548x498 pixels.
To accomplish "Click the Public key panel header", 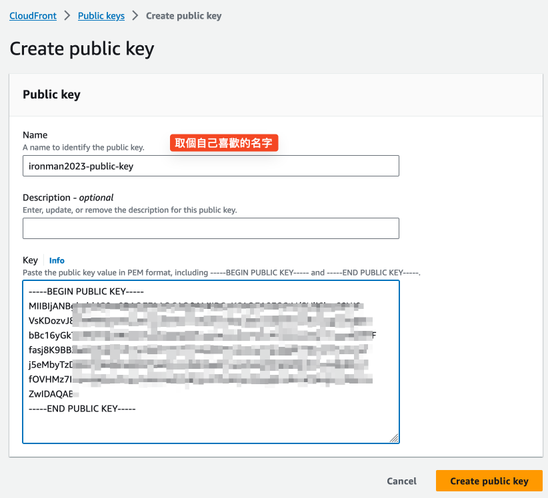I will (x=51, y=95).
